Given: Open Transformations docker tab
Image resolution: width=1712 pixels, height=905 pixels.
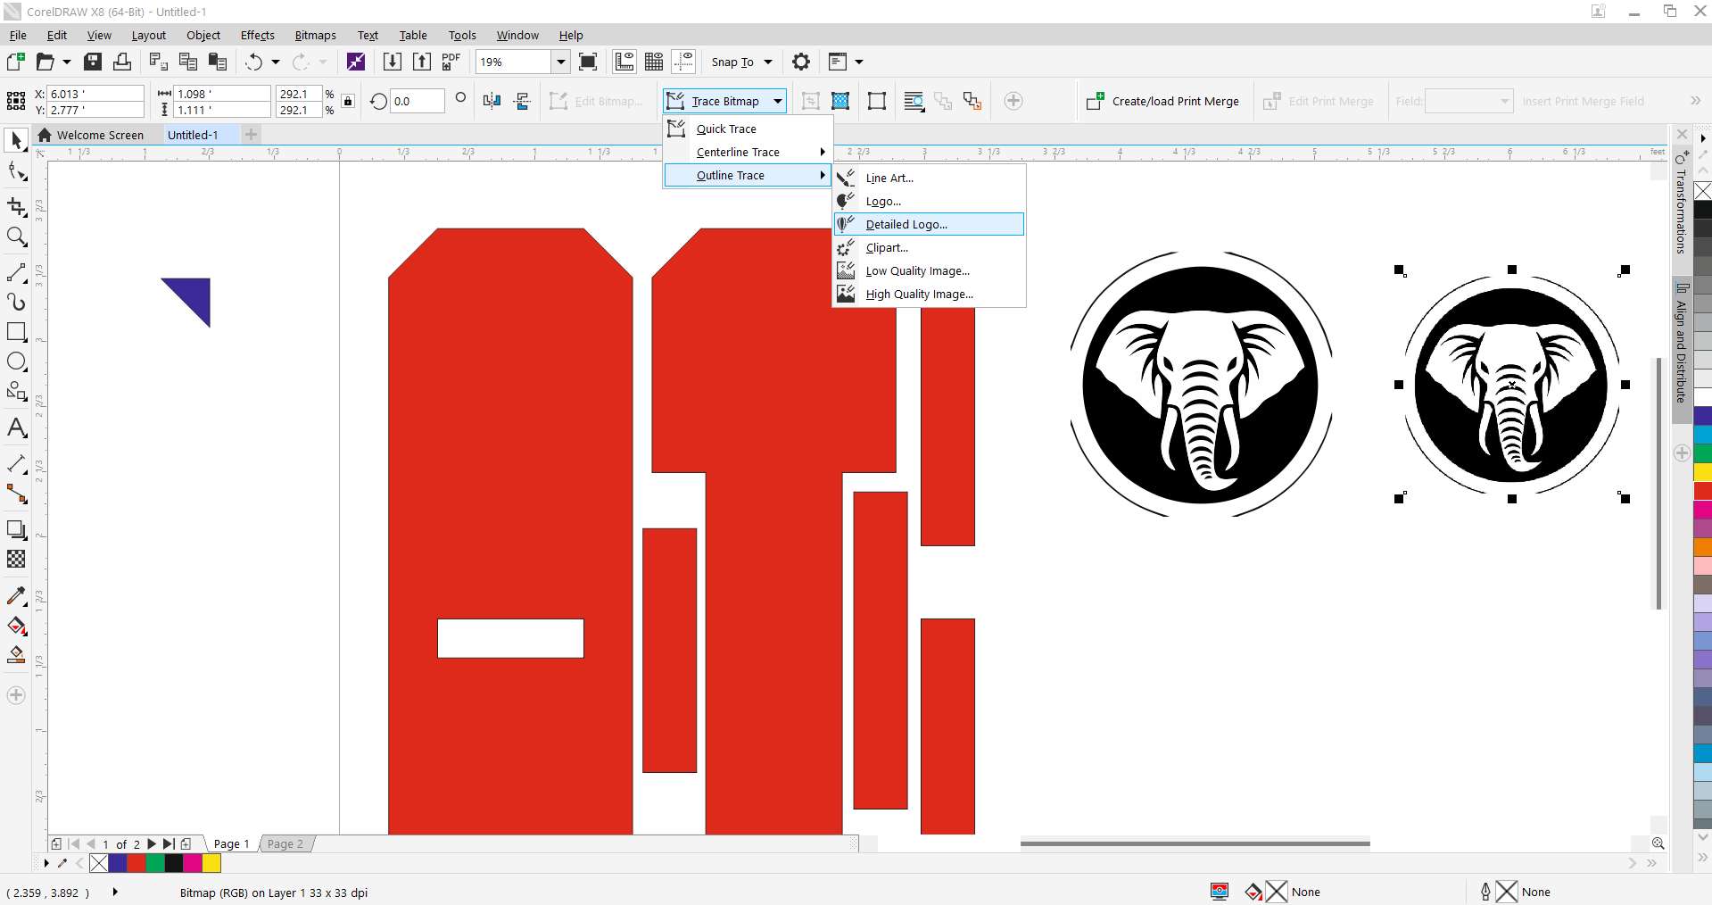Looking at the screenshot, I should coord(1681,201).
